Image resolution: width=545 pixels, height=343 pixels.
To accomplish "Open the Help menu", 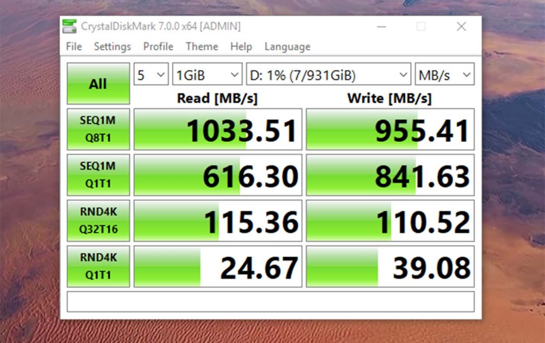I will pos(241,47).
